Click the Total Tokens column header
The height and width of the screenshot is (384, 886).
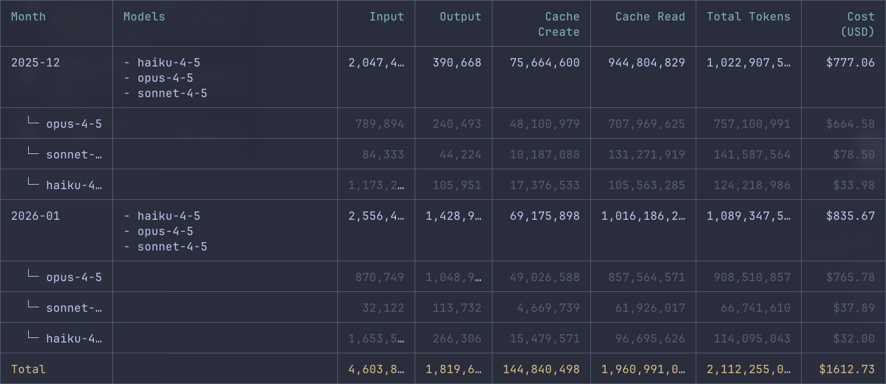pos(748,17)
